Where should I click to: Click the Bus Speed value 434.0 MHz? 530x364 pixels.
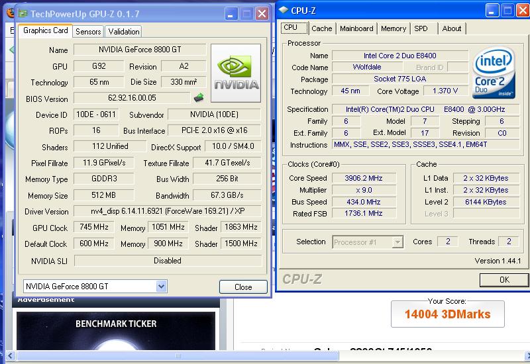click(x=364, y=202)
